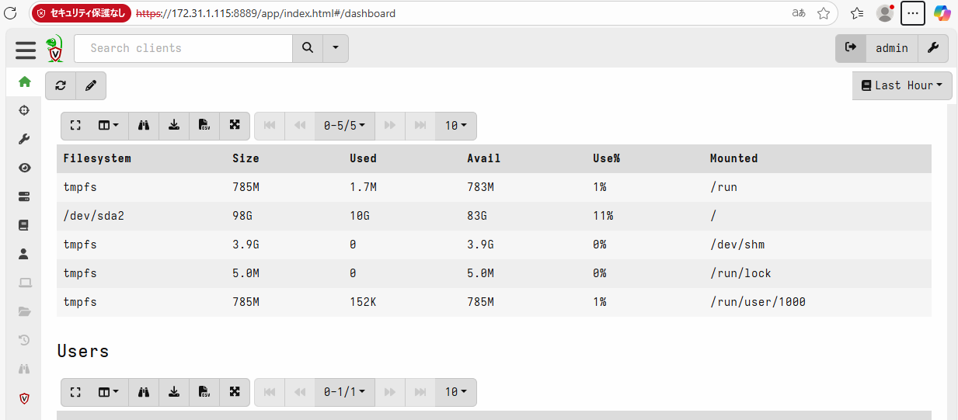Click the admin user button
This screenshot has height=420, width=958.
point(892,48)
